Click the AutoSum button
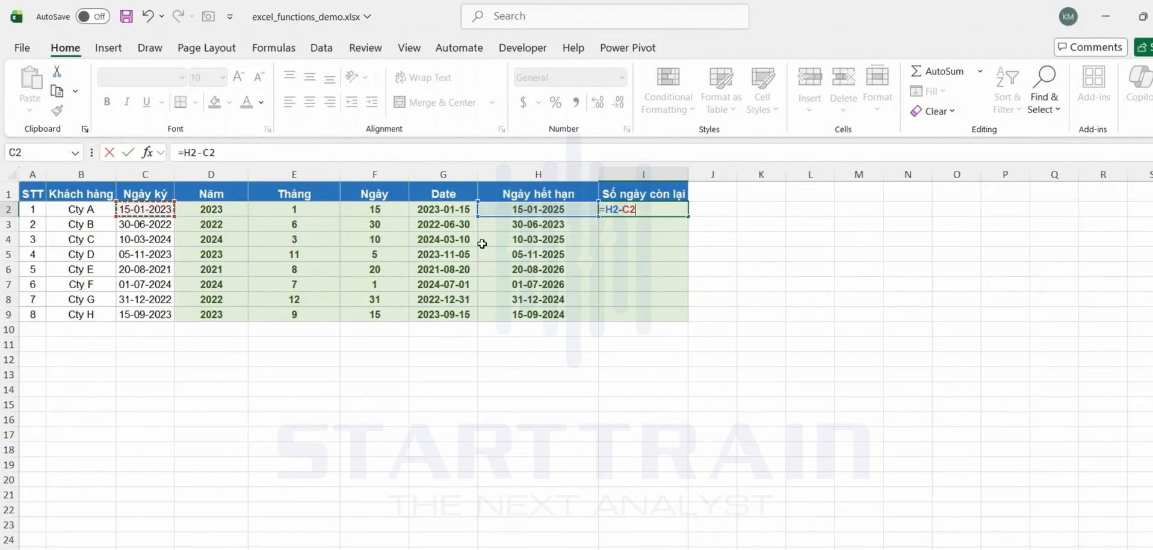1153x550 pixels. [938, 71]
